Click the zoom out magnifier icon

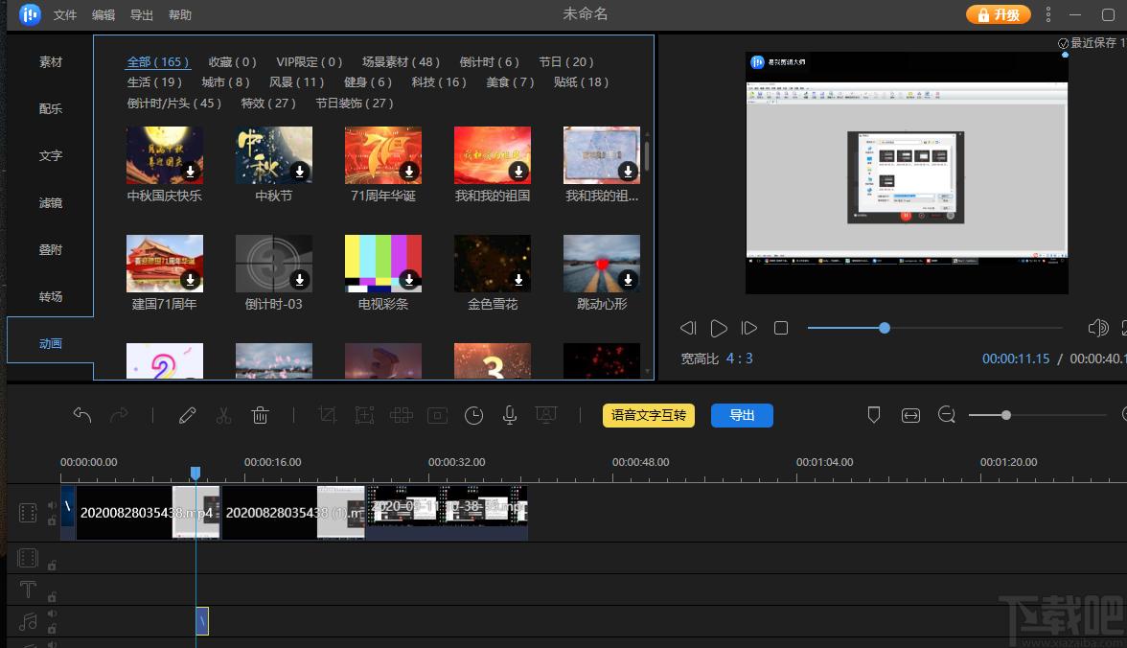(x=947, y=415)
